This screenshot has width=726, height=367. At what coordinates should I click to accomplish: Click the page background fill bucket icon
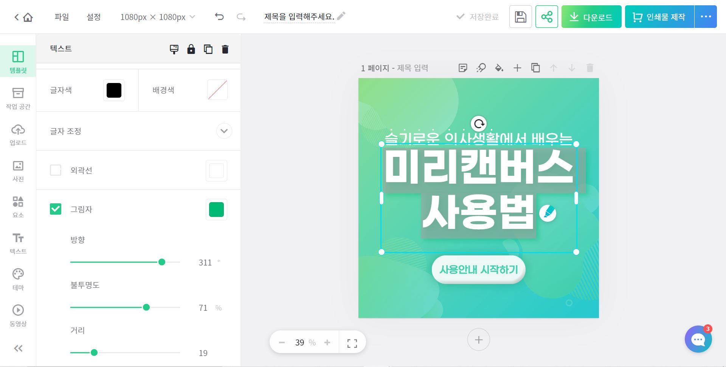[499, 68]
